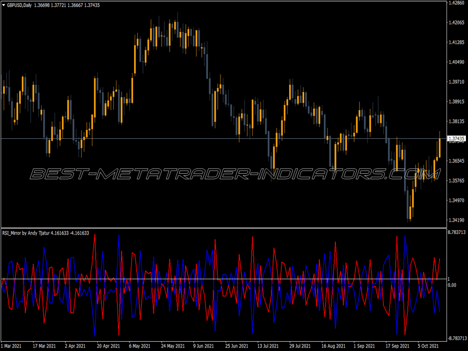Select the 0.00 midline value in indicator panel
This screenshot has height=351, width=468.
pyautogui.click(x=451, y=284)
